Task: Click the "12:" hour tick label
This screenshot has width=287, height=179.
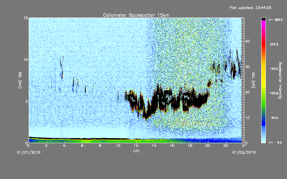Action: [x=137, y=146]
